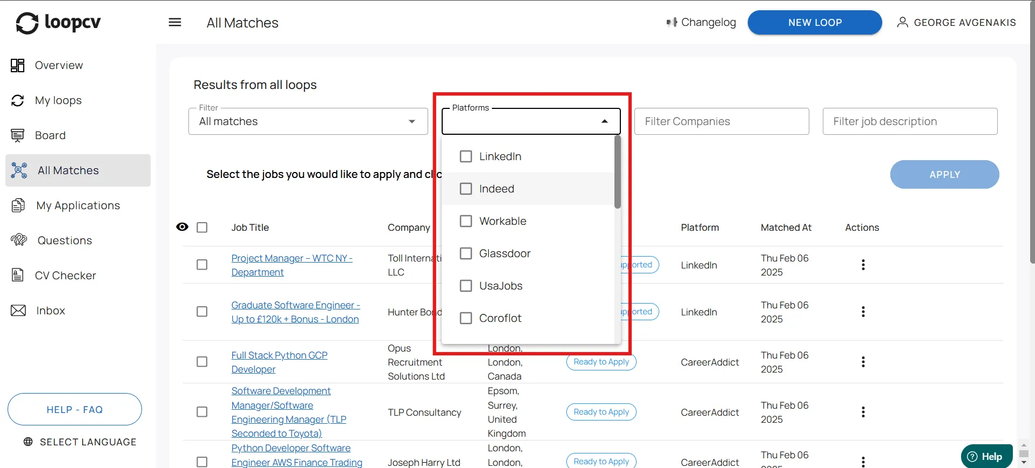
Task: Open the CV Checker page
Action: click(x=78, y=276)
